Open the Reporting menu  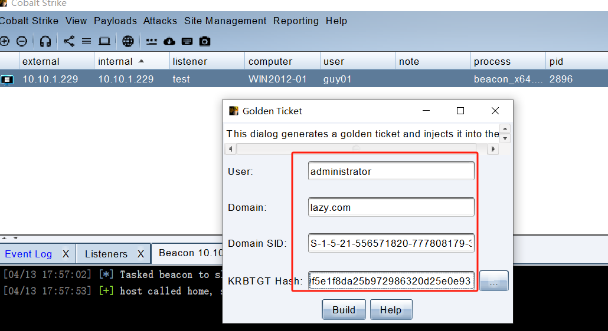click(x=296, y=21)
